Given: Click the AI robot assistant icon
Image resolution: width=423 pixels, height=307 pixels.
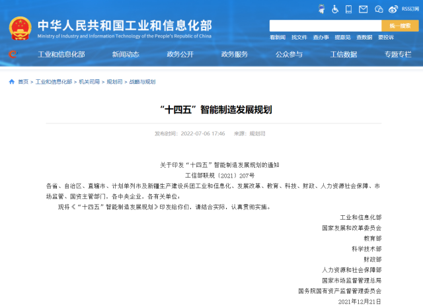Looking at the screenshot, I should point(322,9).
